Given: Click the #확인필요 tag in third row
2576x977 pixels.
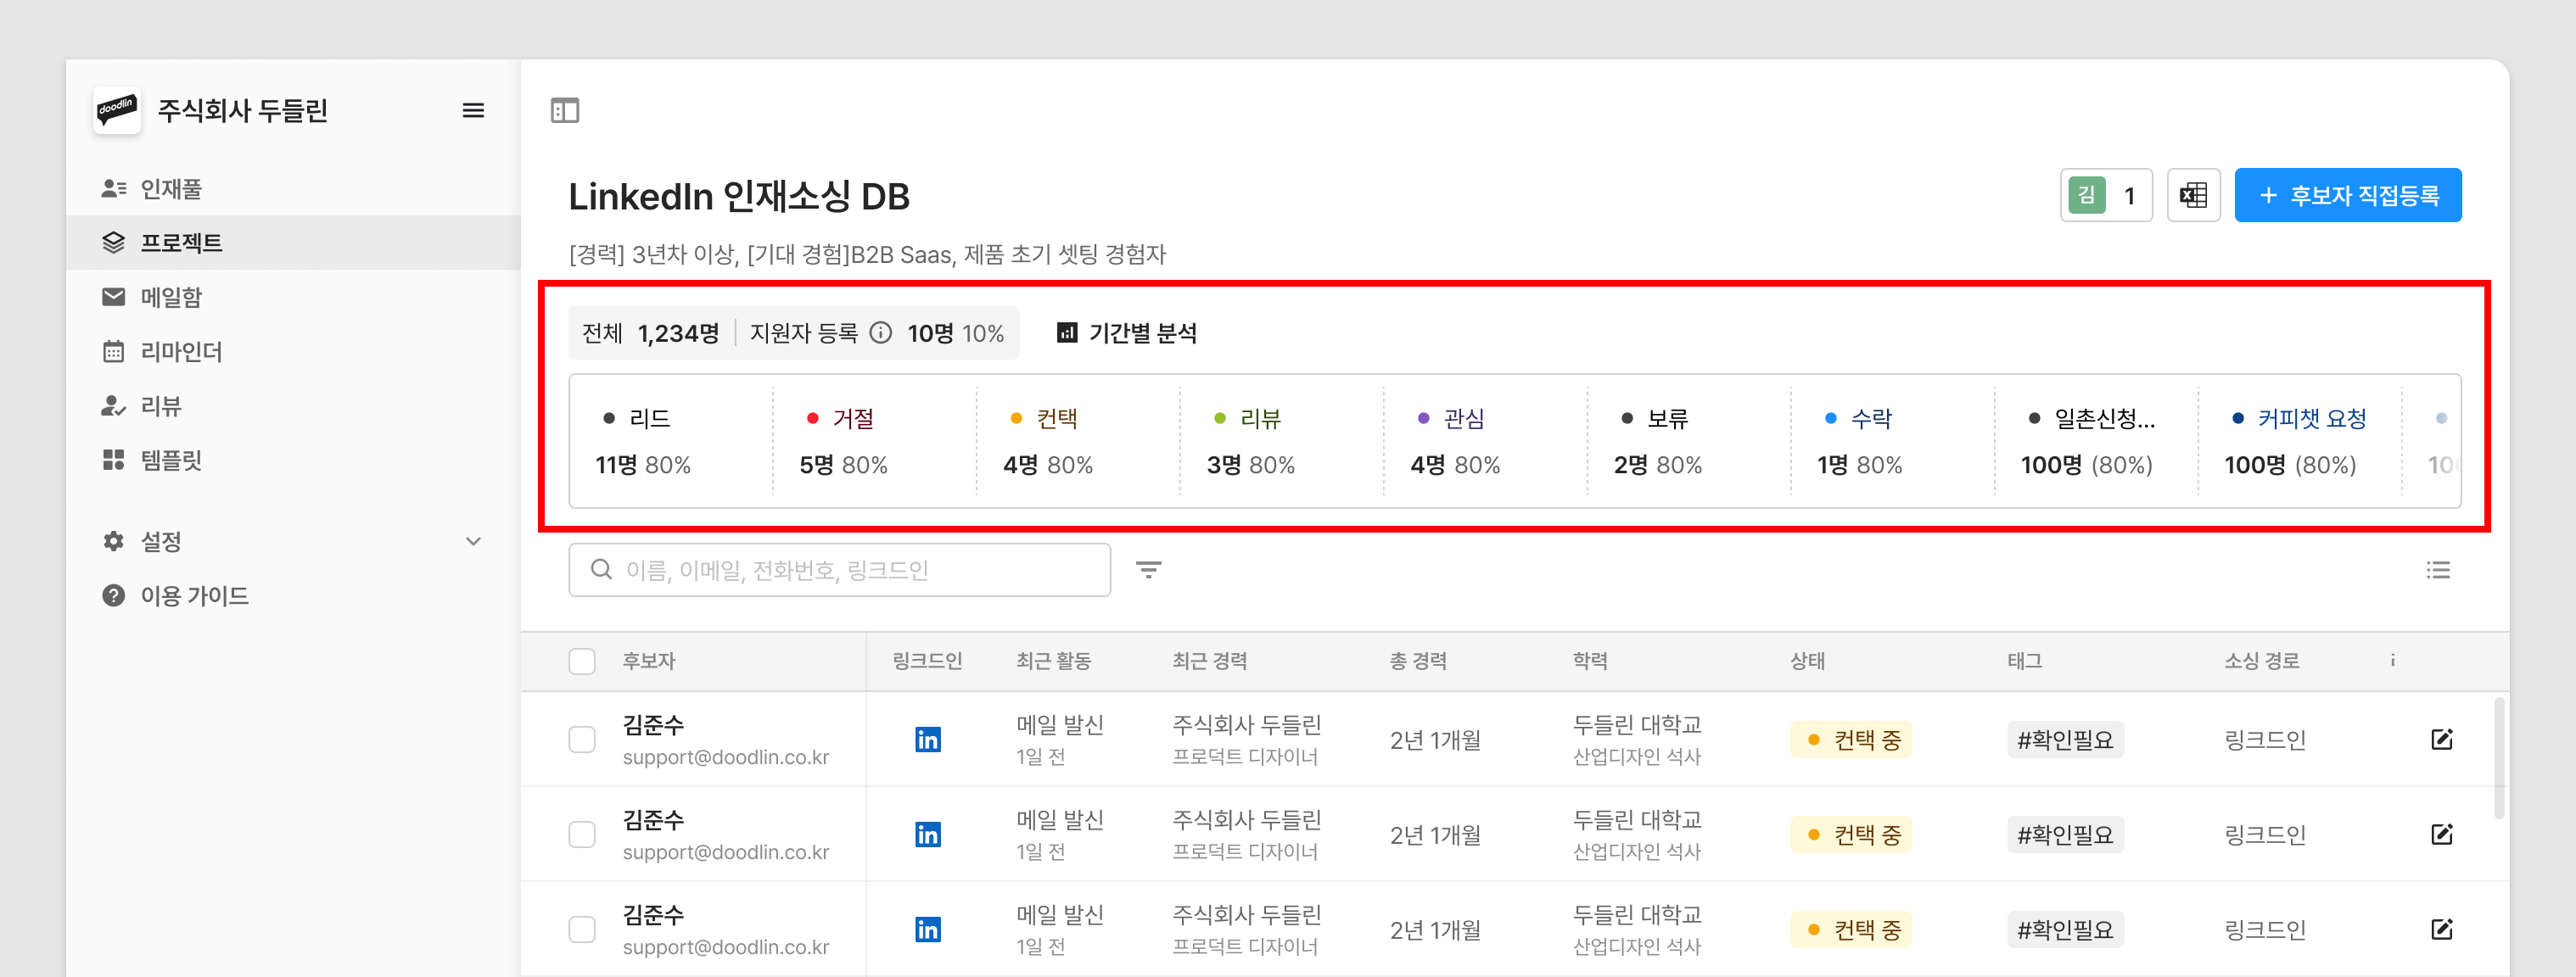Looking at the screenshot, I should pyautogui.click(x=2065, y=930).
